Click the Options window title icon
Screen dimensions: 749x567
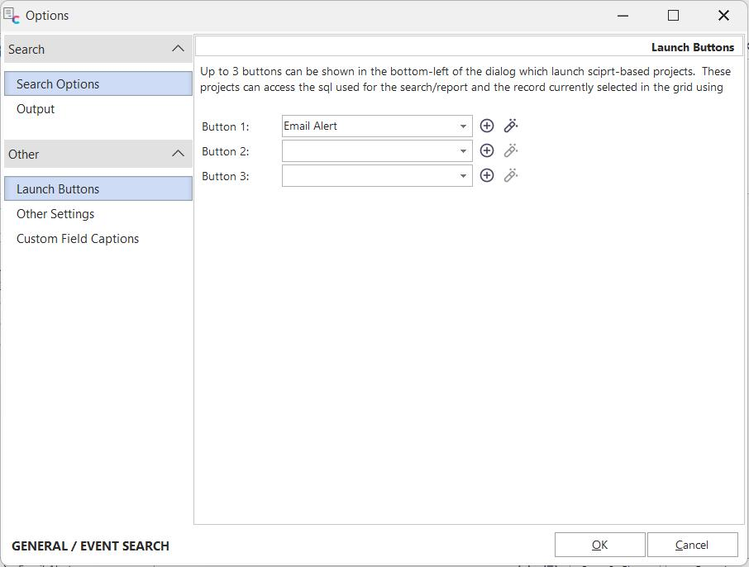[x=12, y=16]
